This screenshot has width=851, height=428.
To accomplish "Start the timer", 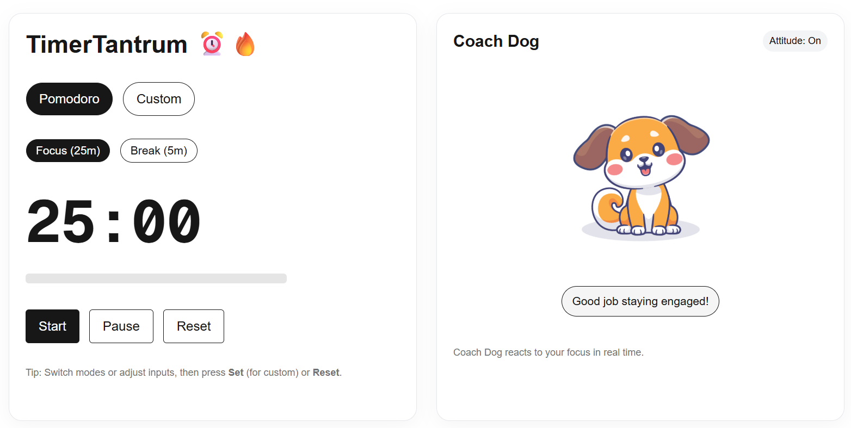I will (x=52, y=326).
